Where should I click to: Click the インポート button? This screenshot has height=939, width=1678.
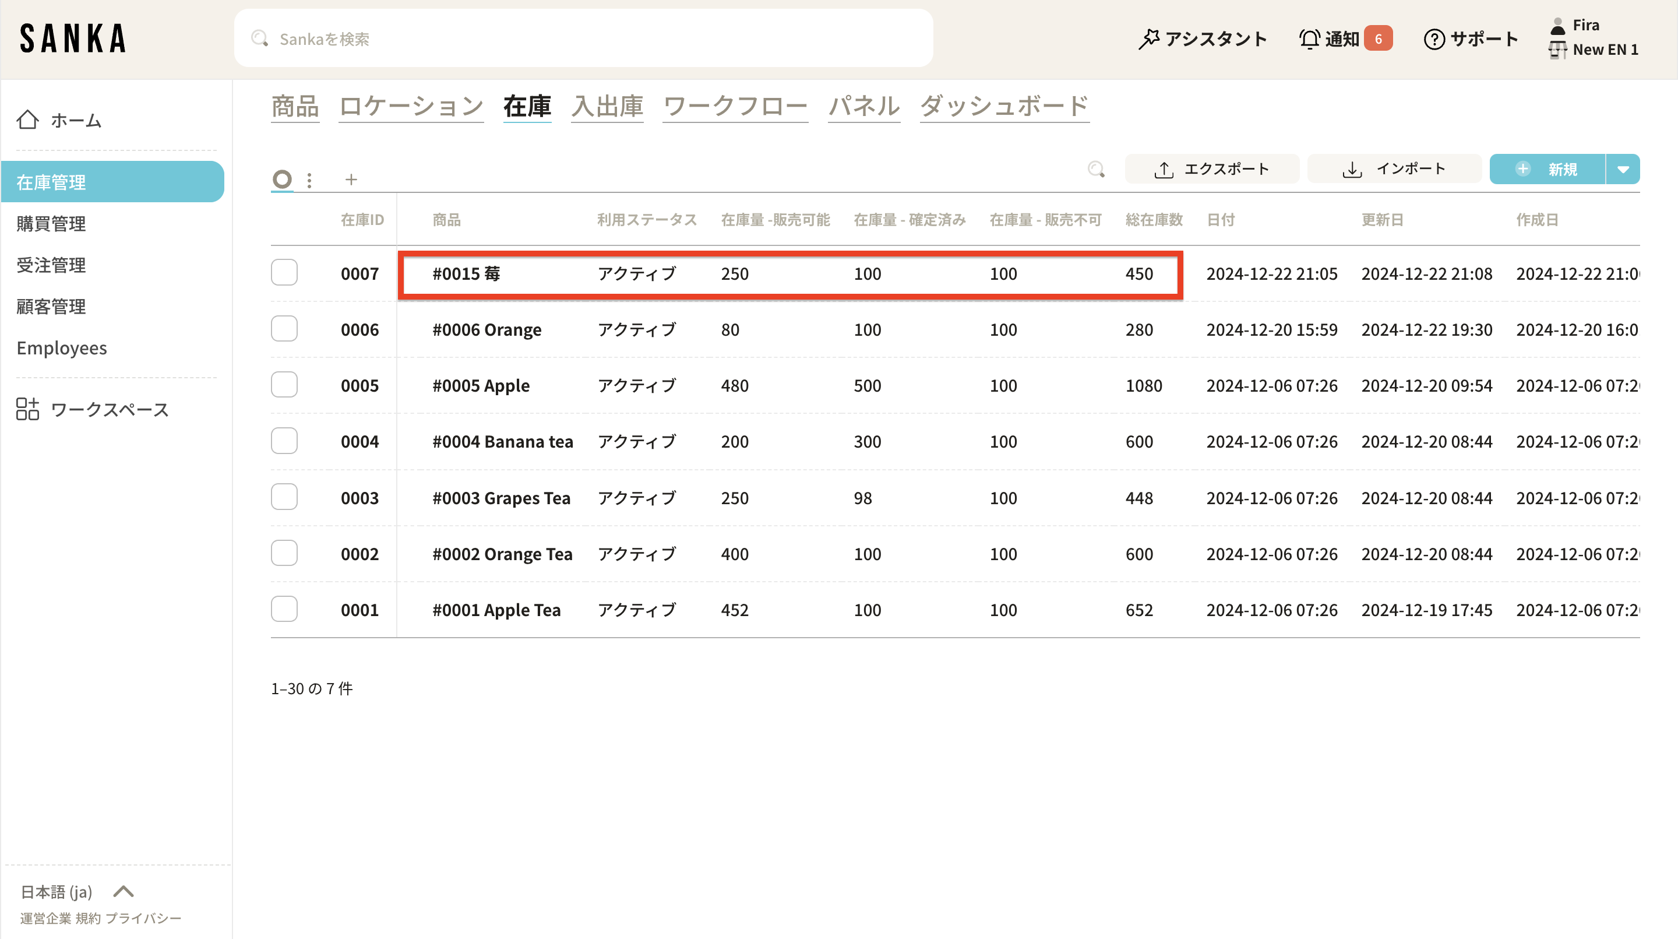coord(1394,170)
